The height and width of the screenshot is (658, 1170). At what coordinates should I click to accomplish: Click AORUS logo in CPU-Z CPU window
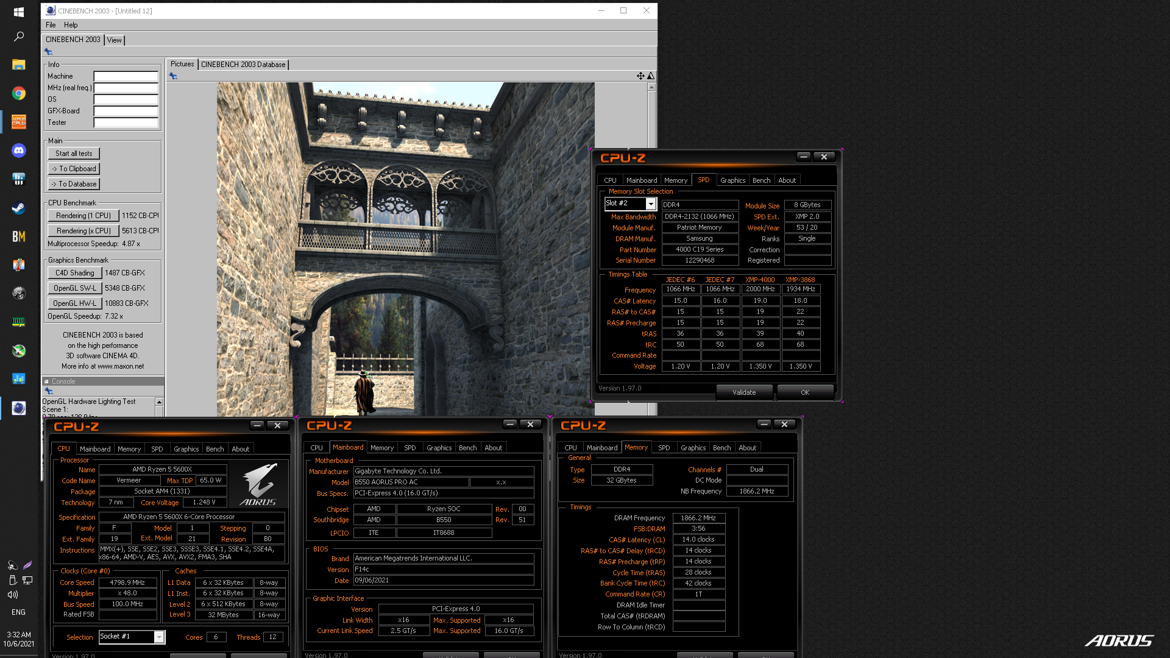coord(258,484)
